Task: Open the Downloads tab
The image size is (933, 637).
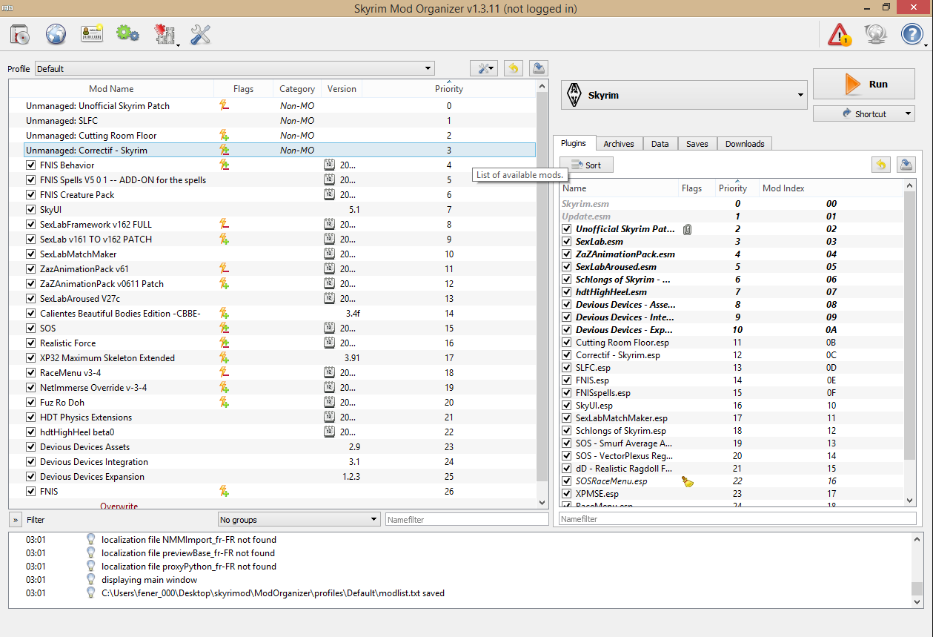Action: tap(744, 143)
